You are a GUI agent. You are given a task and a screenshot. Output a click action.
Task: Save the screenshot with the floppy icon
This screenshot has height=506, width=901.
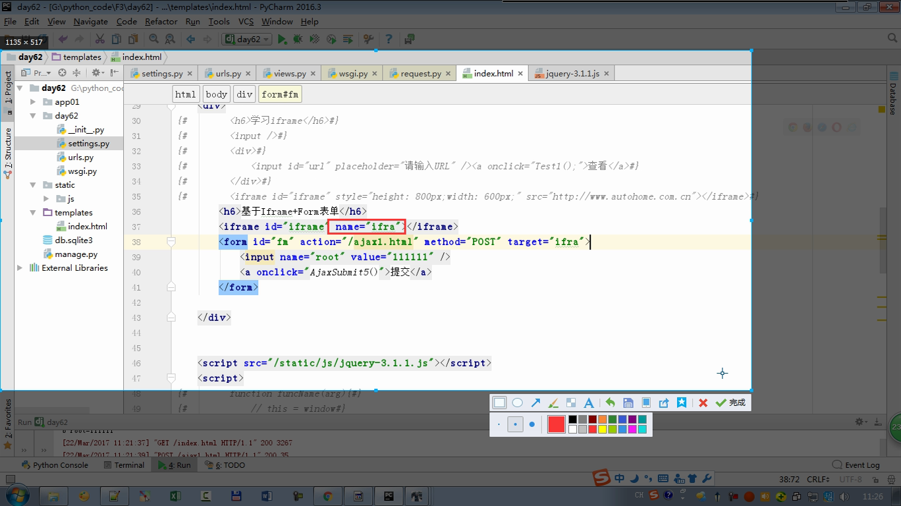tap(628, 403)
